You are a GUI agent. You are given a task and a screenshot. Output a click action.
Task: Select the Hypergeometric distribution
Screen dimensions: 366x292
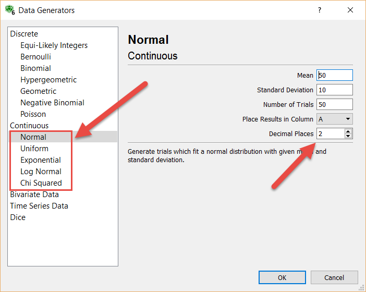[48, 80]
